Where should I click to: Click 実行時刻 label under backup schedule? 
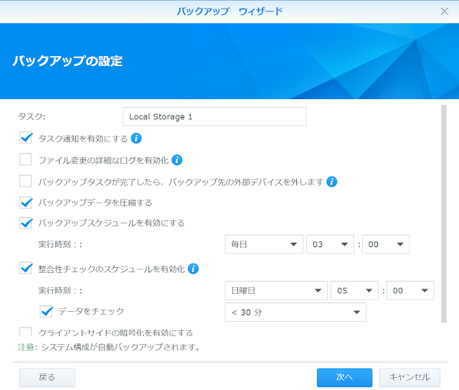tap(60, 244)
